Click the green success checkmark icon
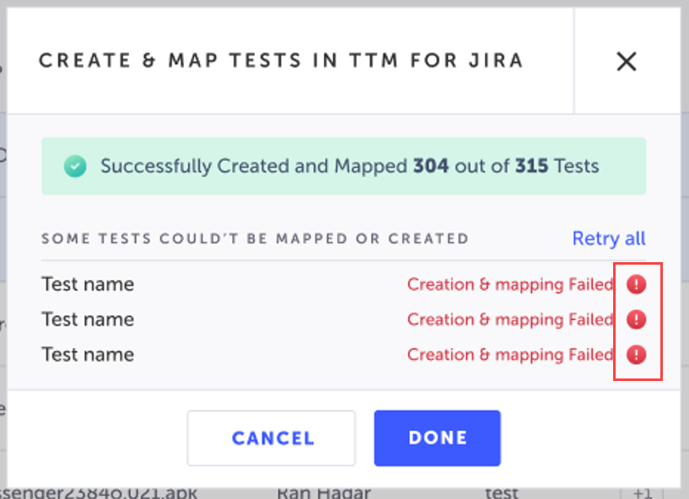This screenshot has width=689, height=499. click(76, 167)
